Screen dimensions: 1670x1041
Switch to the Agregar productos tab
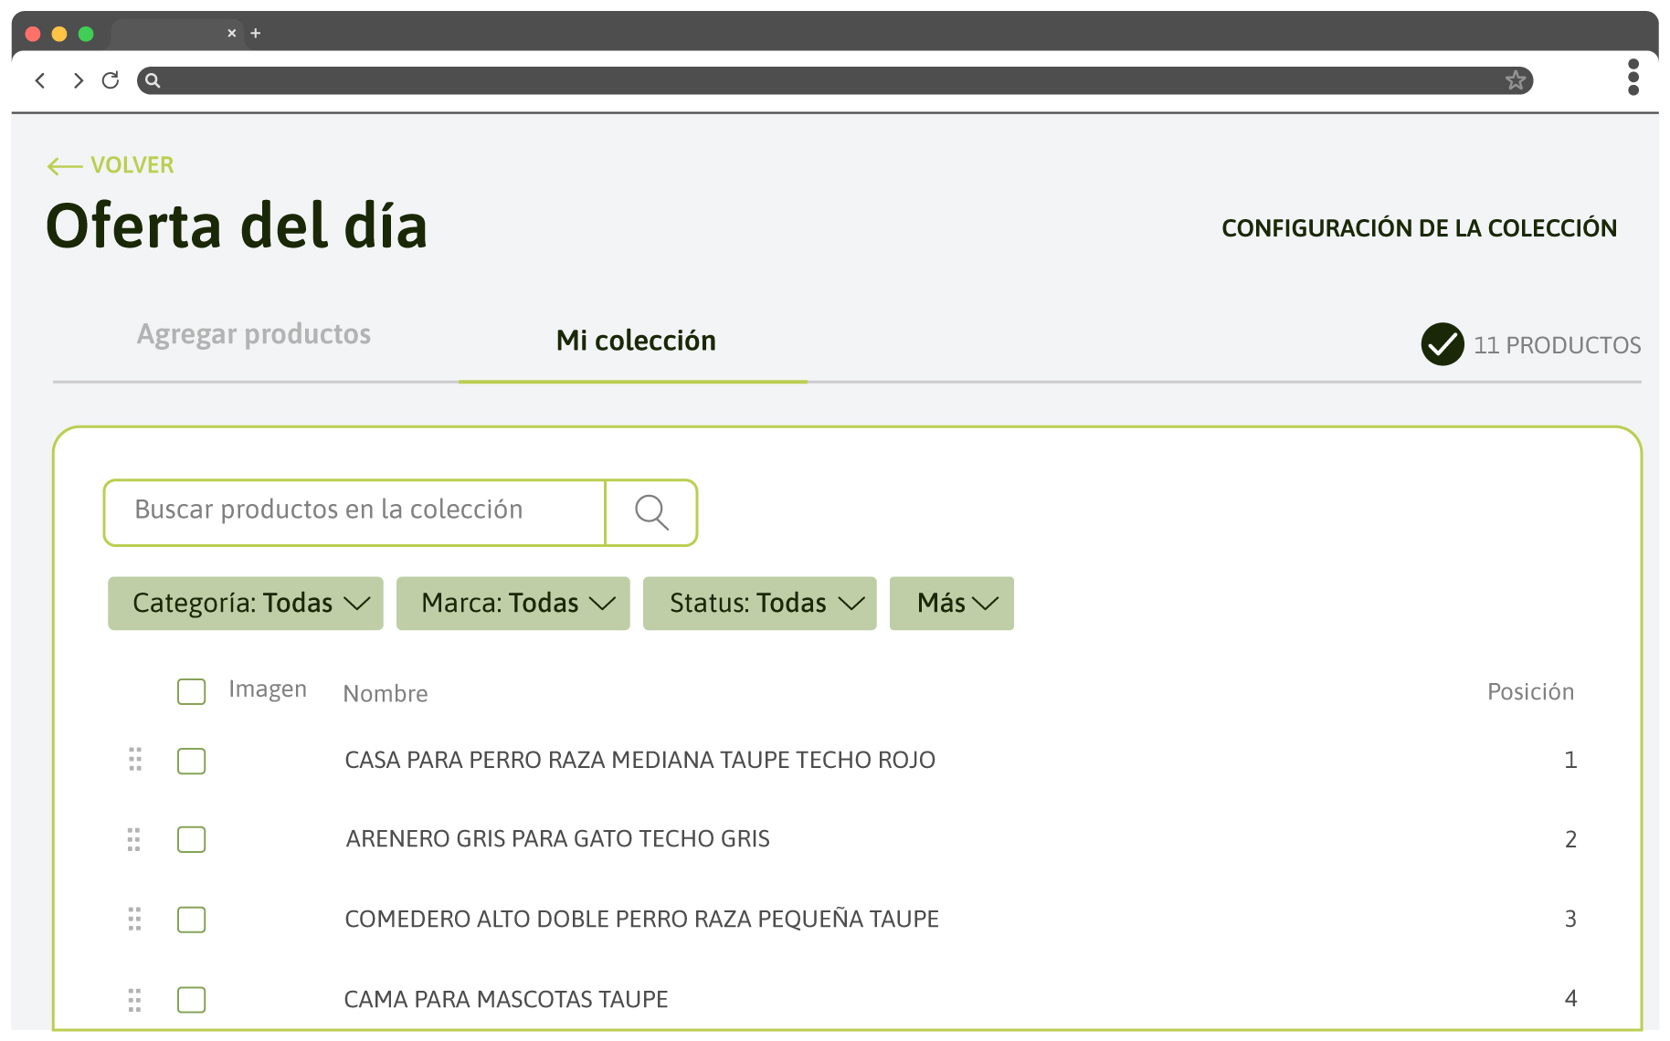click(x=254, y=334)
